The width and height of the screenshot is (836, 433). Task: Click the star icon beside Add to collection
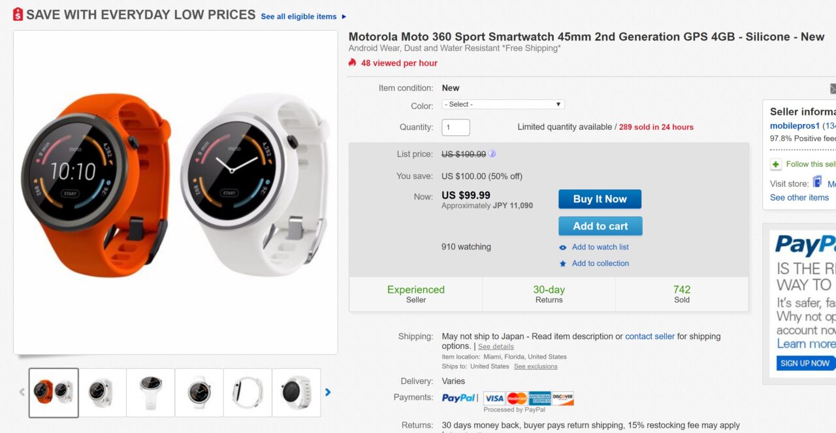point(563,264)
